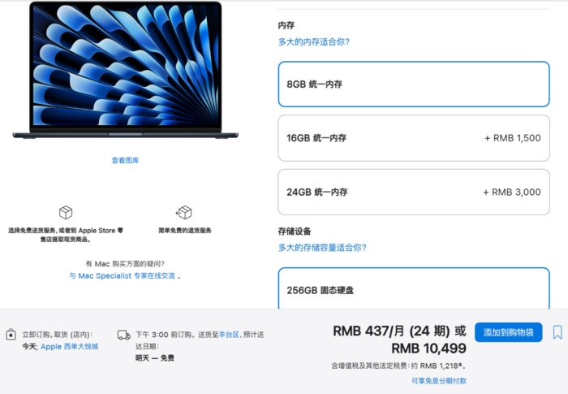Open 可享免息分期付款 installment link
The height and width of the screenshot is (394, 568).
point(439,380)
